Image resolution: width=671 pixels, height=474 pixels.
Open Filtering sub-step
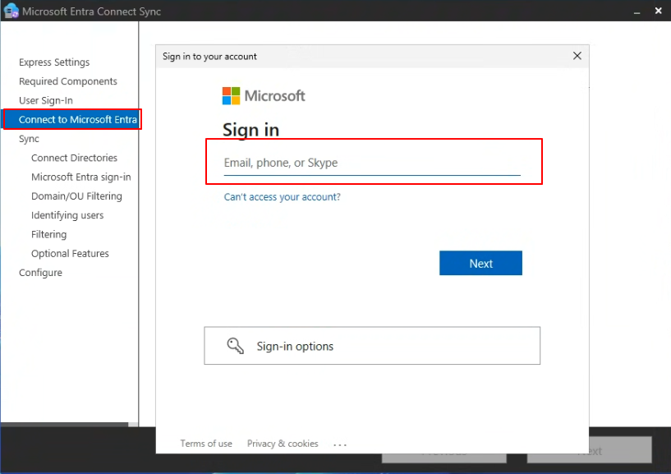[48, 234]
